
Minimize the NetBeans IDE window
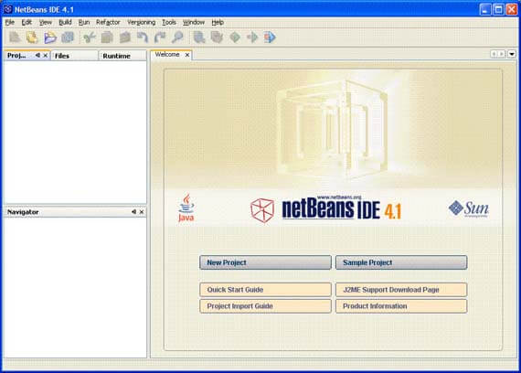click(x=485, y=9)
